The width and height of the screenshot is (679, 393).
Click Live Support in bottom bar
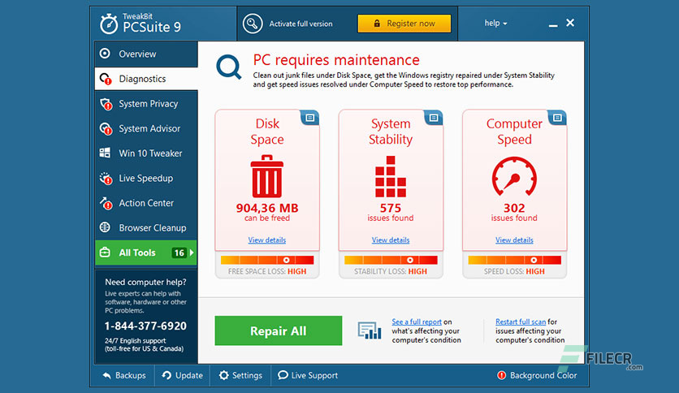tap(308, 375)
